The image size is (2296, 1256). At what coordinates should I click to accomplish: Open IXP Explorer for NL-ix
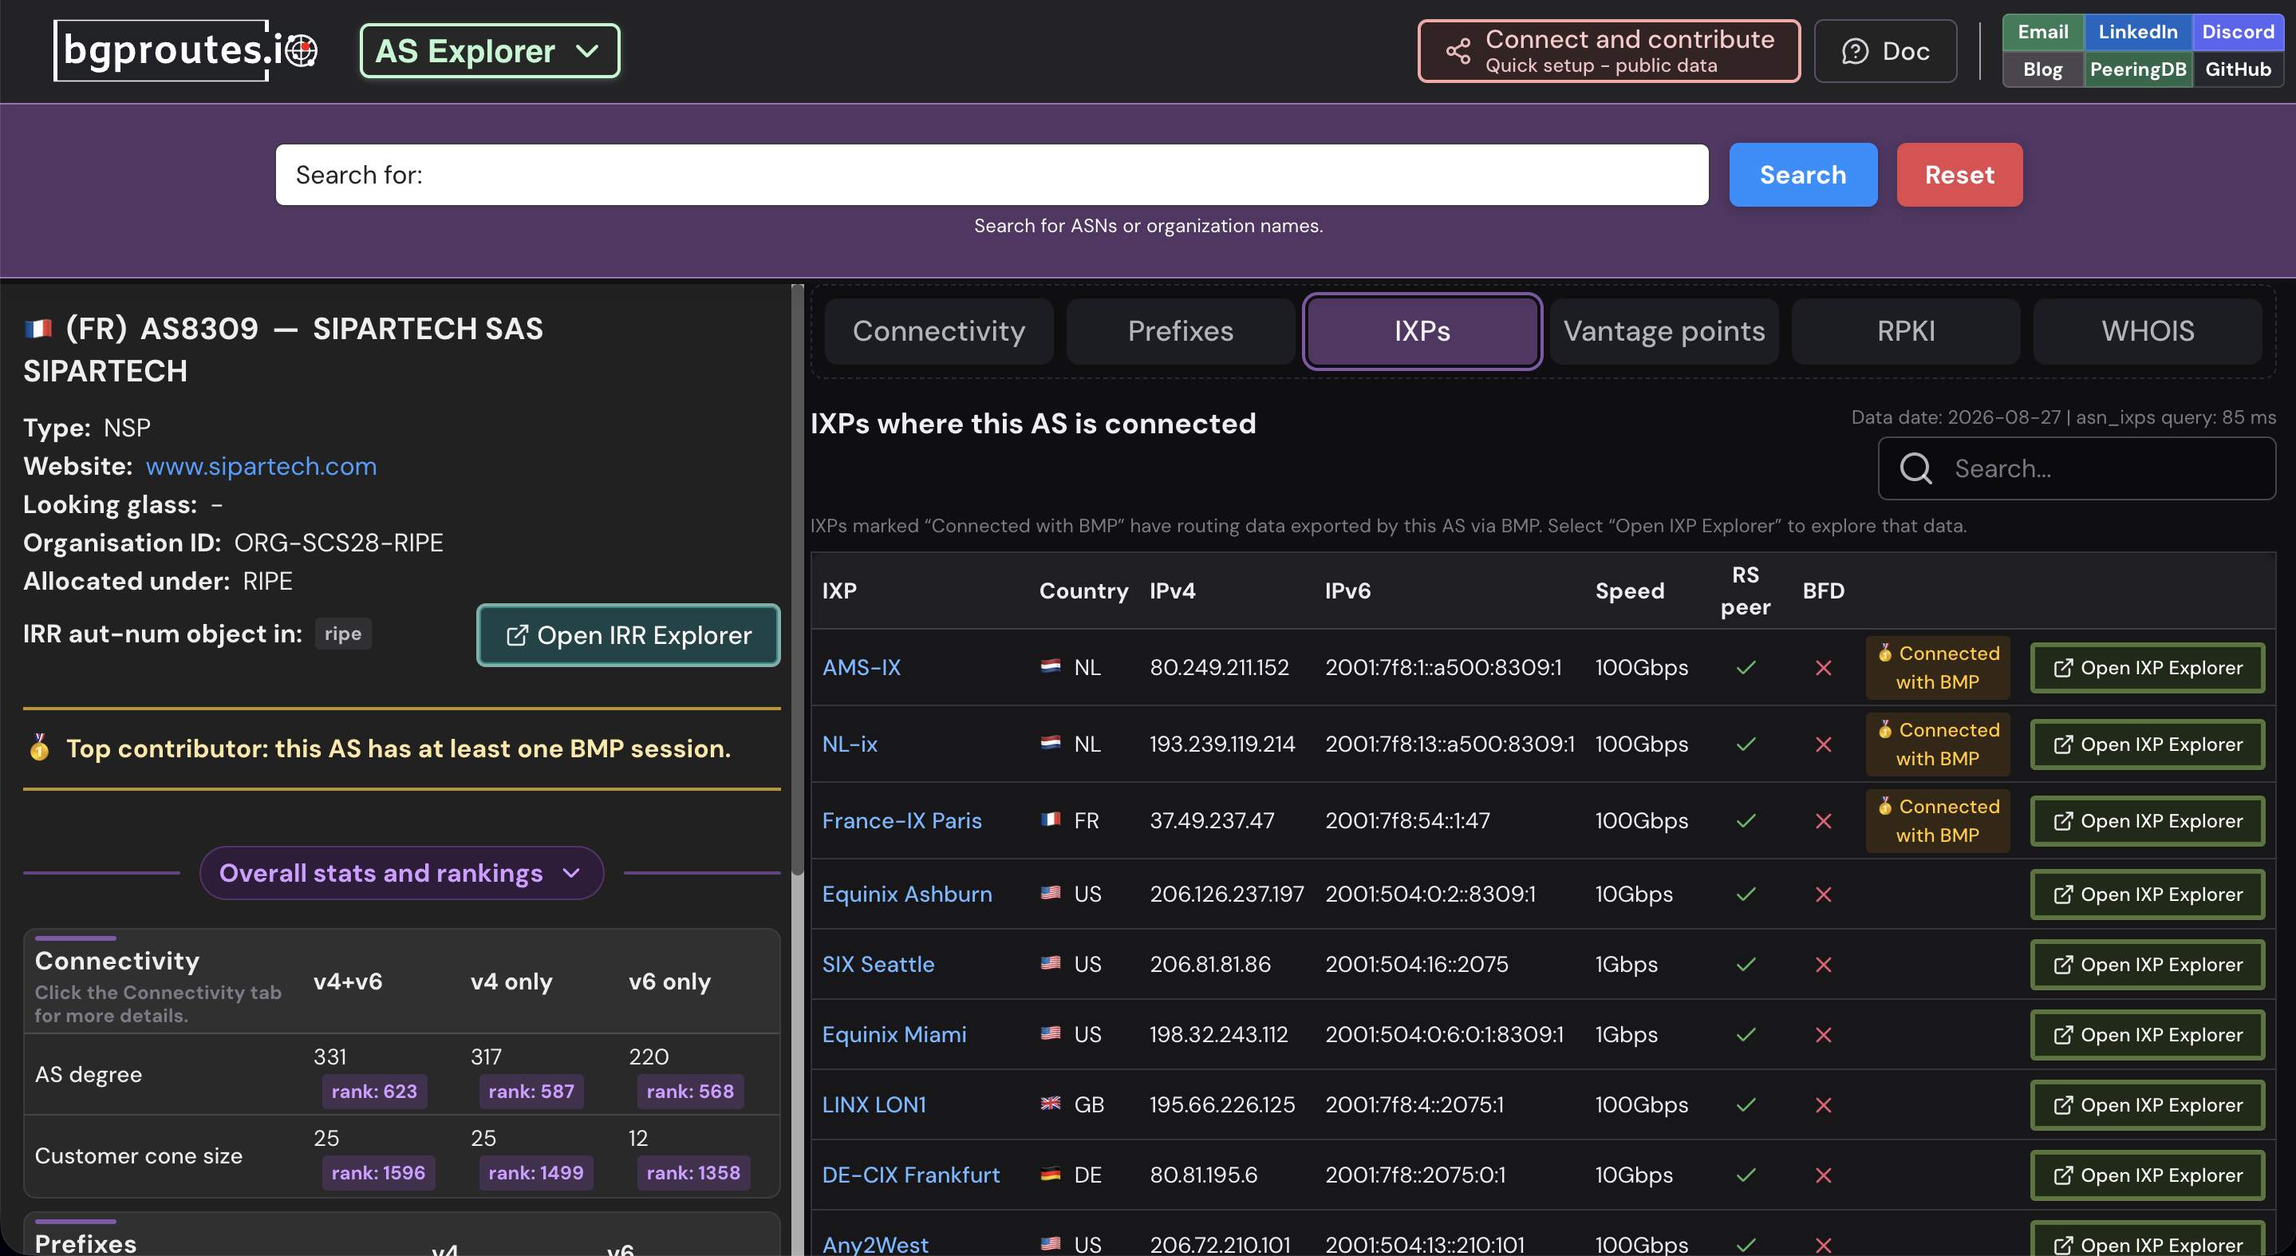click(2147, 745)
